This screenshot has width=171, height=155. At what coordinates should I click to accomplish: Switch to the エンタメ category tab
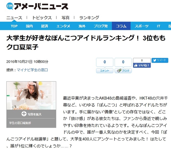(x=63, y=26)
